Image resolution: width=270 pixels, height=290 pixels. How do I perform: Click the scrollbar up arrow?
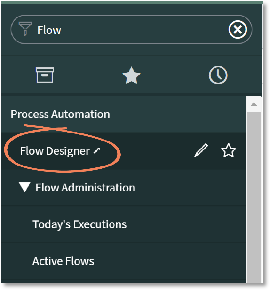coord(254,104)
